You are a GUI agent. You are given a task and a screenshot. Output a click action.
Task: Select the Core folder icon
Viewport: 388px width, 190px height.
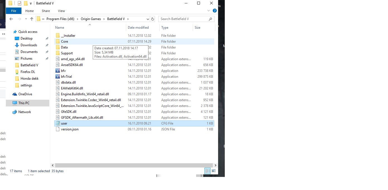tap(58, 42)
